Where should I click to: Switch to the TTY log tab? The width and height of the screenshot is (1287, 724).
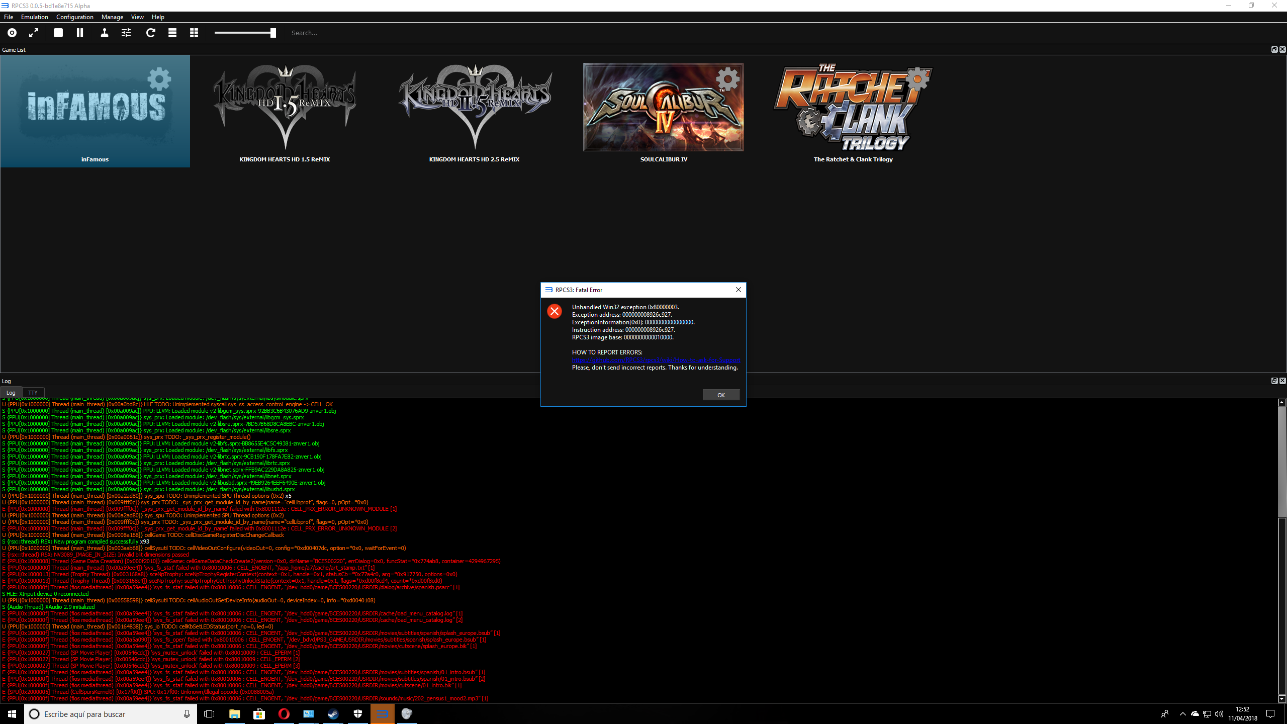(33, 393)
